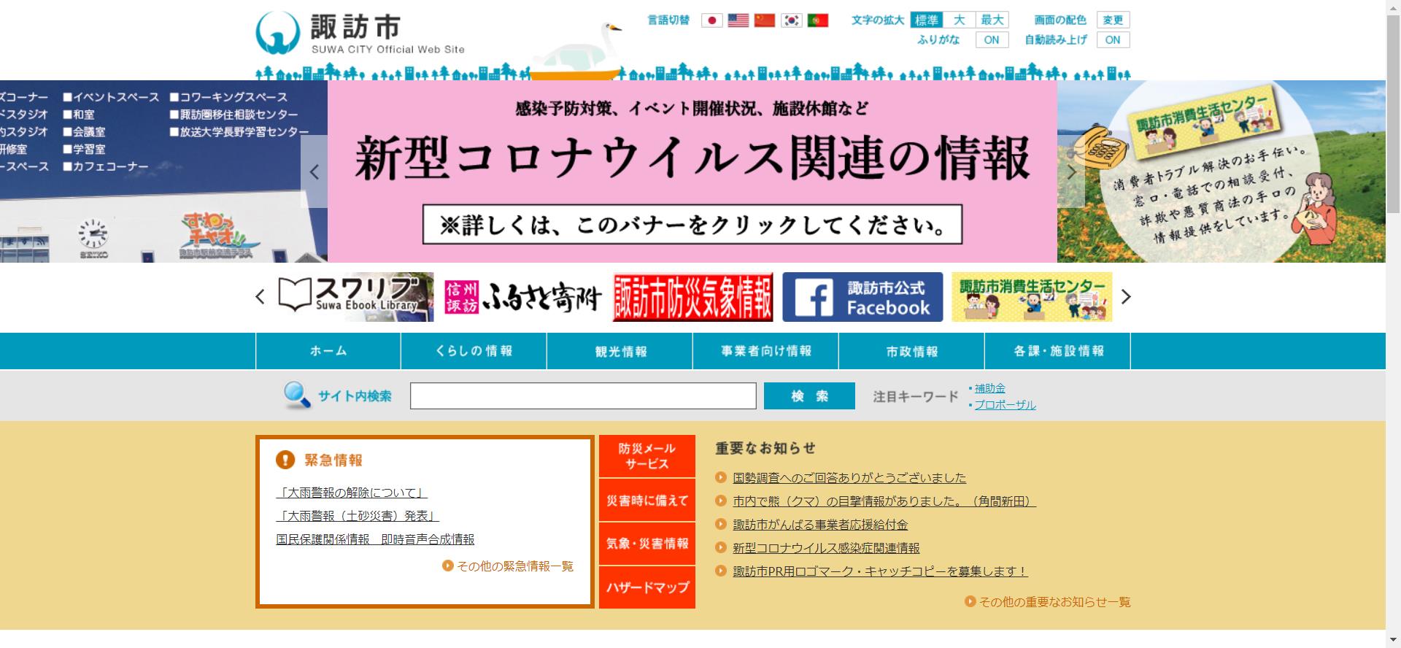Open 諏訪市がんばる事業者応援給付金 link
The image size is (1401, 648).
820,525
